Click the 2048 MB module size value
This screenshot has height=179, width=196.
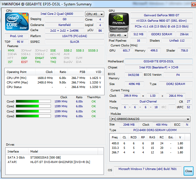(129, 124)
